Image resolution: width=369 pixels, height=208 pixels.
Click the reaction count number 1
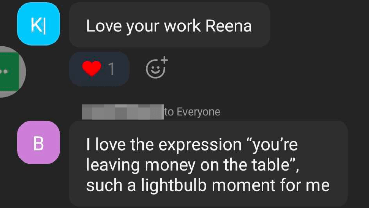[111, 69]
